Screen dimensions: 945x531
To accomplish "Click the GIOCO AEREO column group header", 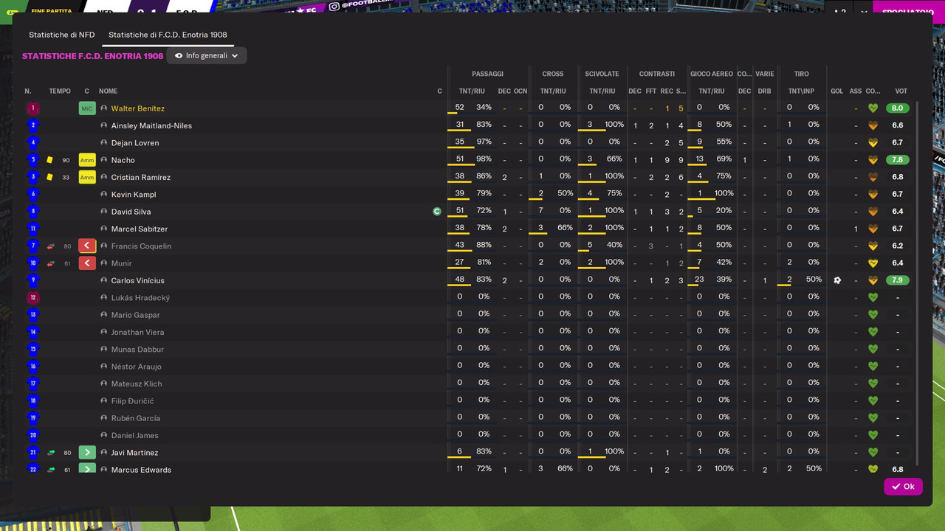I will pyautogui.click(x=712, y=74).
